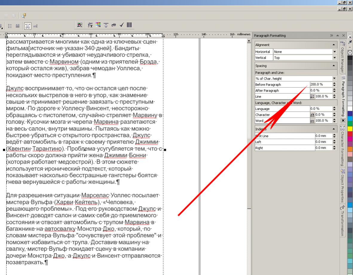Click the character spacing icon beside Character
Screen dimensions: 353x275
(312, 115)
